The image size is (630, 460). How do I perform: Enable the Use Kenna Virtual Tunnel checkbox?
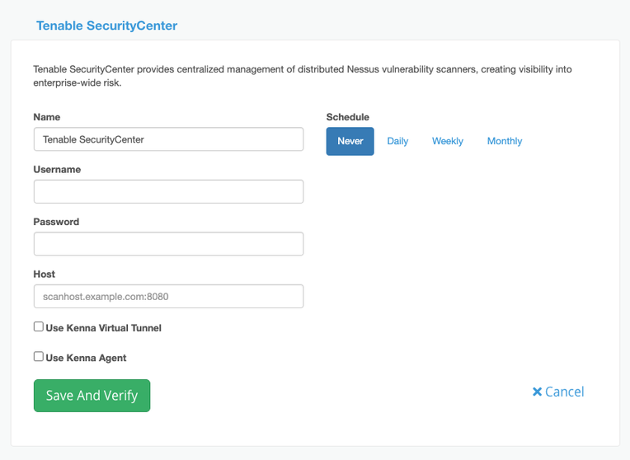click(39, 326)
